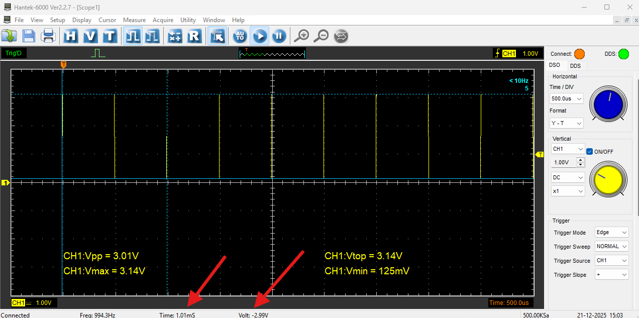This screenshot has width=639, height=318.
Task: Open the Window menu
Action: pos(214,20)
